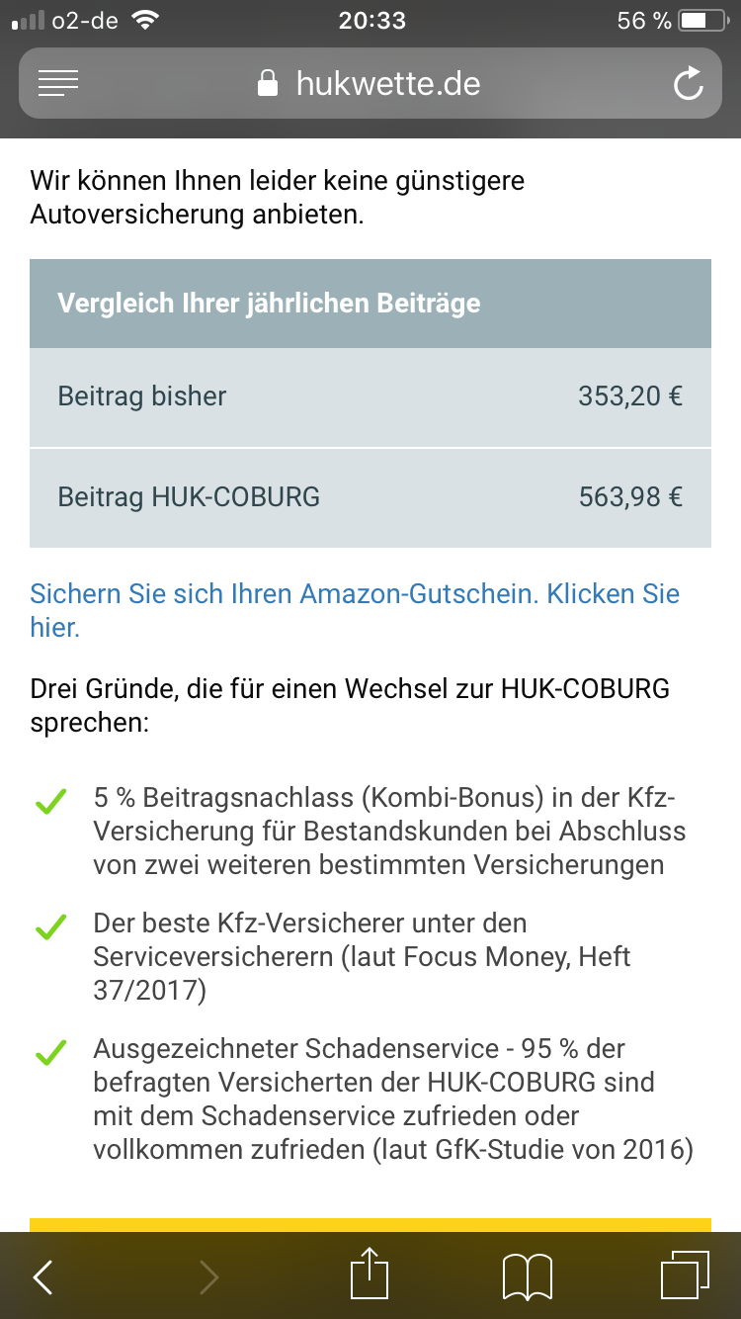Screen dimensions: 741x1319
Task: Tap the Wi-Fi status icon
Action: click(x=146, y=21)
